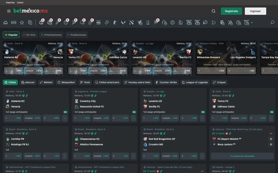
Task: Open Favorites star icon
Action: point(22,22)
